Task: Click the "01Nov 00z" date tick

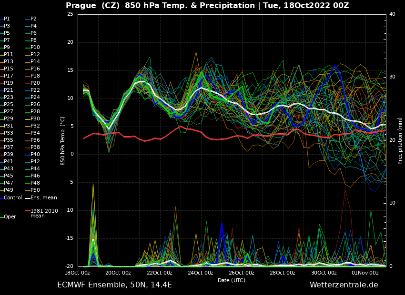Action: (x=365, y=273)
